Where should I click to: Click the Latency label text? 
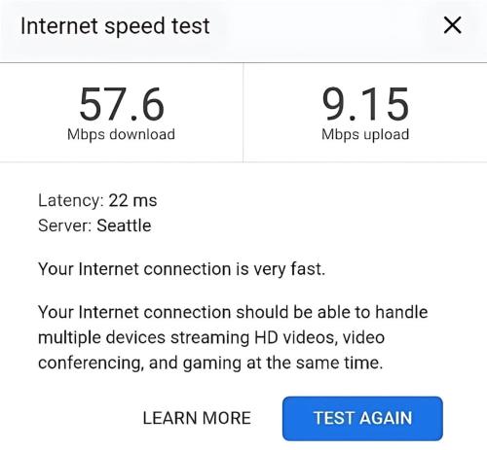(71, 200)
